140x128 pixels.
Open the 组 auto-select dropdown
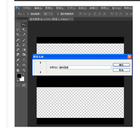(x=48, y=14)
